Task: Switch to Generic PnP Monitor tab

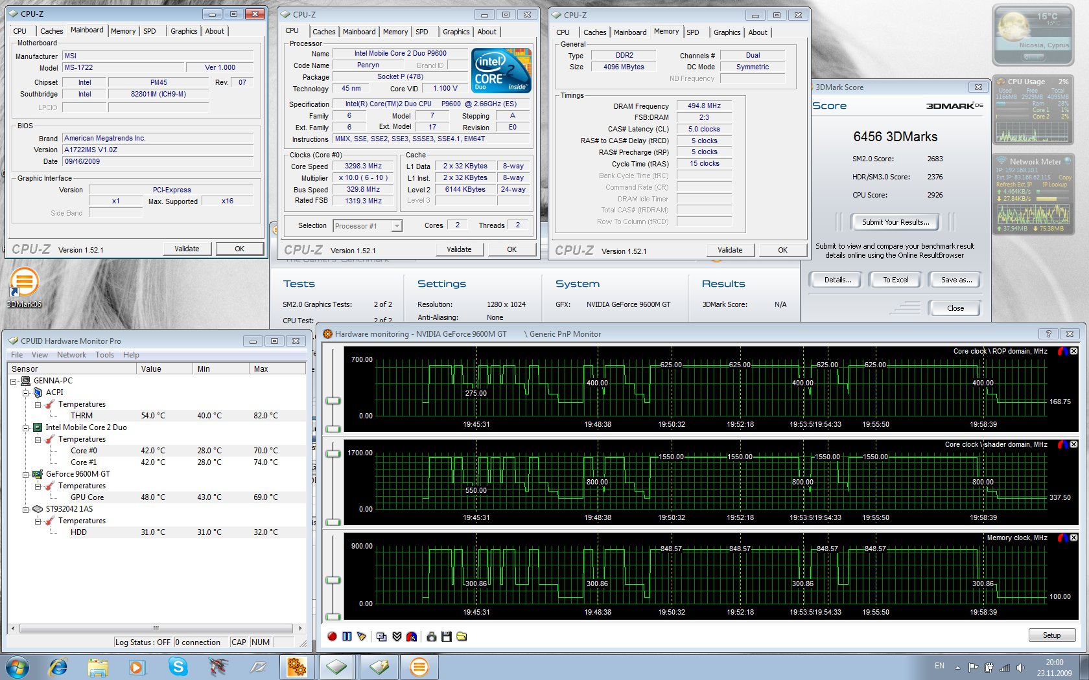Action: pyautogui.click(x=565, y=334)
